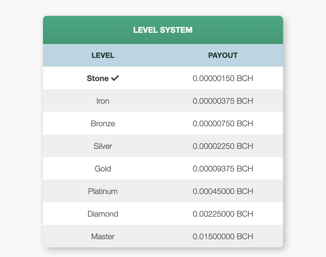Click the LEVEL column header
The image size is (326, 257).
point(103,55)
